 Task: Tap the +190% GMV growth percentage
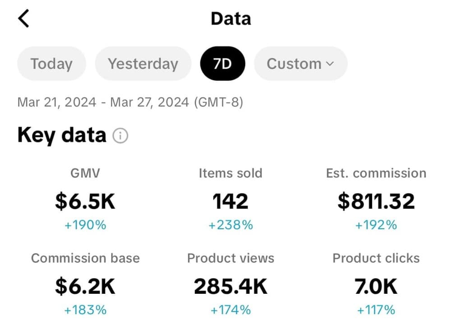(85, 225)
